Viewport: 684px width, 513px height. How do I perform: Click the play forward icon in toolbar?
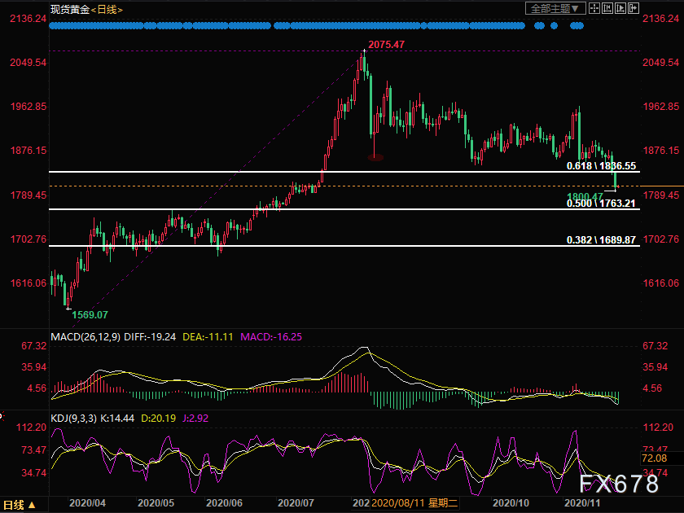[x=619, y=9]
